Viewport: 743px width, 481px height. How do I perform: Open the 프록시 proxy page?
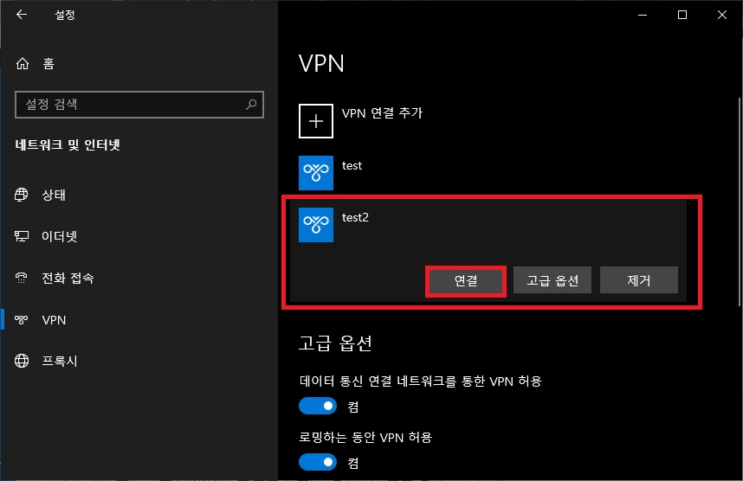pyautogui.click(x=59, y=361)
